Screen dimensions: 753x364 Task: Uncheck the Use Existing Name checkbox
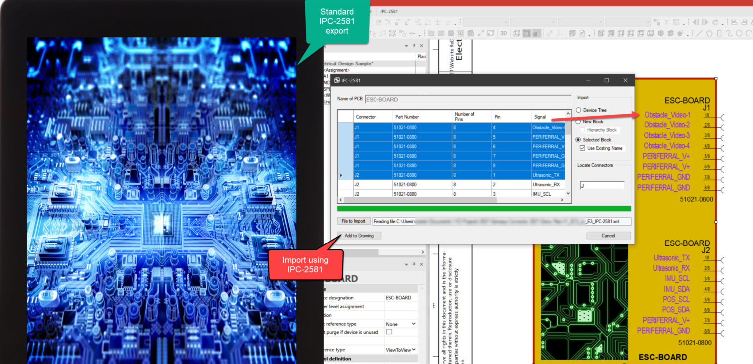click(583, 148)
